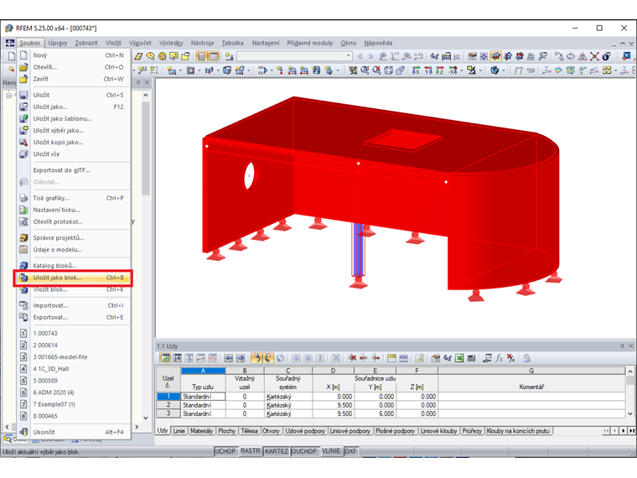Choose Vložit blok... menu entry
The width and height of the screenshot is (637, 478).
(73, 289)
